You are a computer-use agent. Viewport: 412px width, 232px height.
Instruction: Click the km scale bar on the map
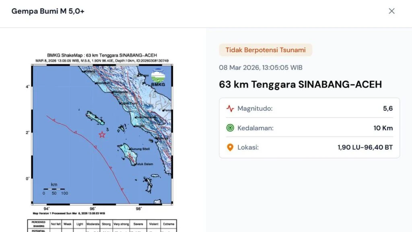(54, 189)
